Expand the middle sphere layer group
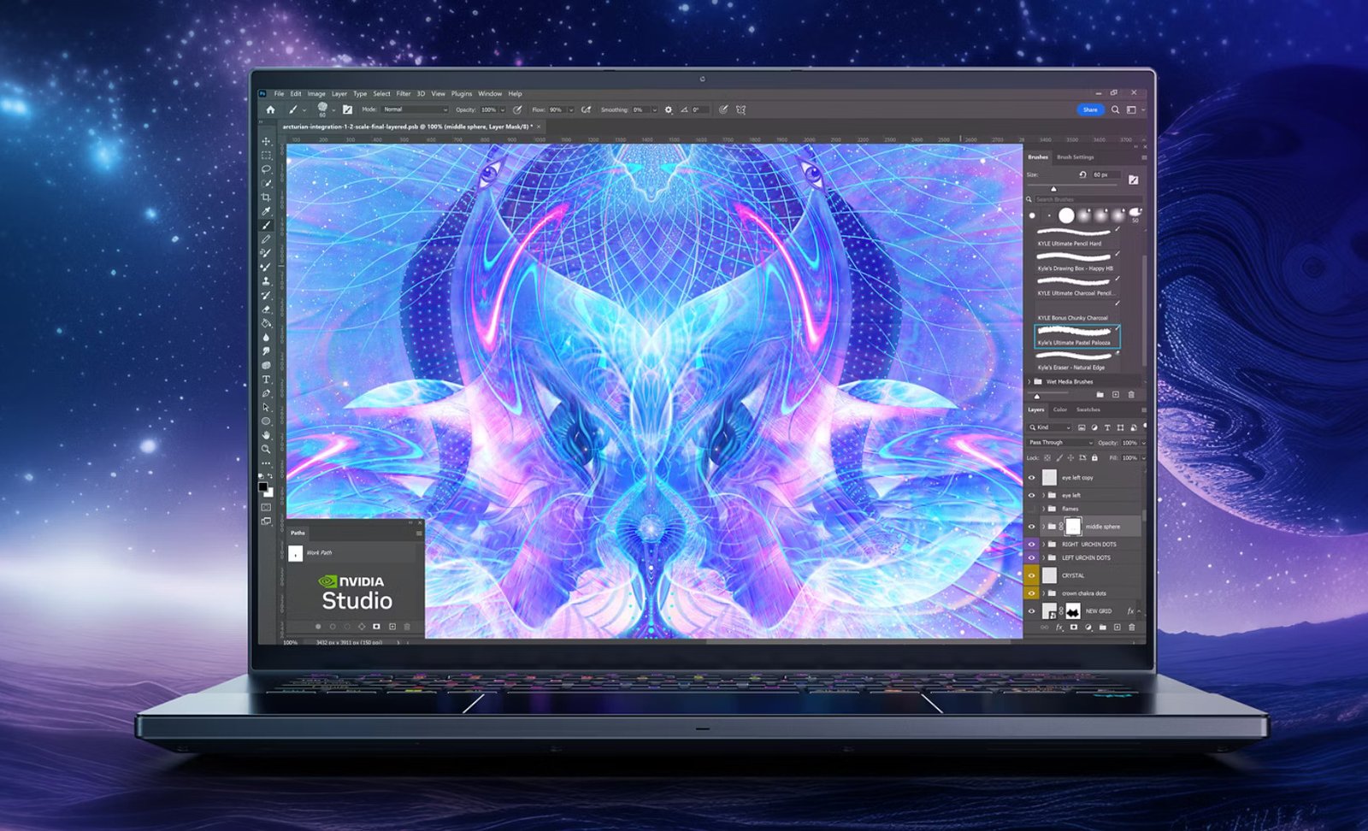This screenshot has height=831, width=1368. 1044,527
